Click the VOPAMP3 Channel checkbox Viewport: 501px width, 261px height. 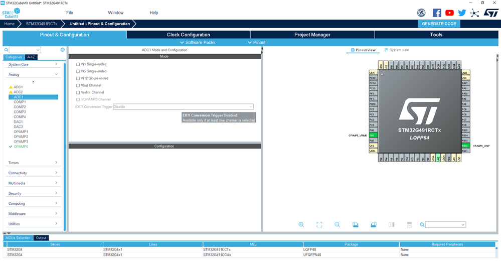(x=78, y=99)
